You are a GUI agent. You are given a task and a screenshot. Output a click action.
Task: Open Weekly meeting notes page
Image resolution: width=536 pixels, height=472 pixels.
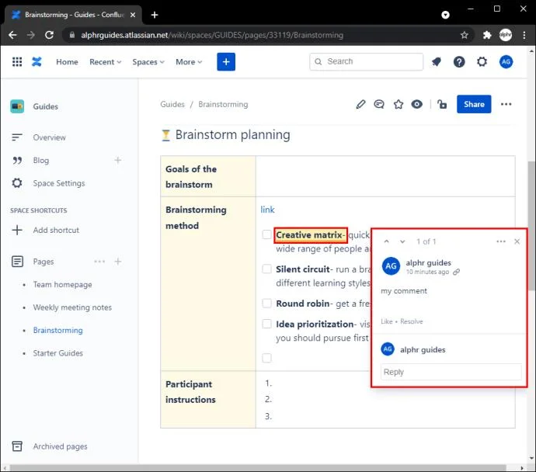(x=72, y=307)
